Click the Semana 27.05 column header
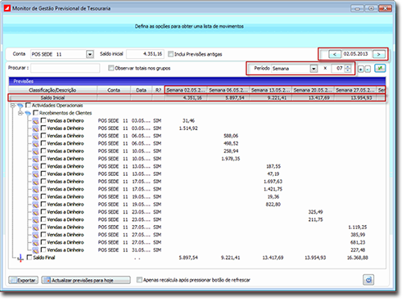406x302 pixels. 355,90
